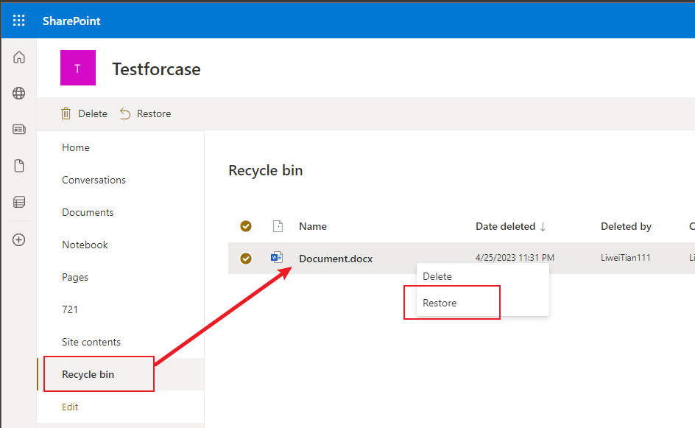Open My sites globe icon
The width and height of the screenshot is (695, 428).
click(x=19, y=93)
